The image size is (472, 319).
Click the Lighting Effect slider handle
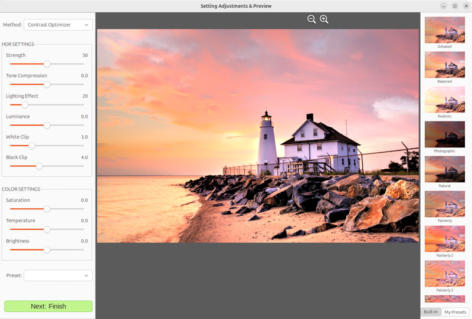pos(25,105)
